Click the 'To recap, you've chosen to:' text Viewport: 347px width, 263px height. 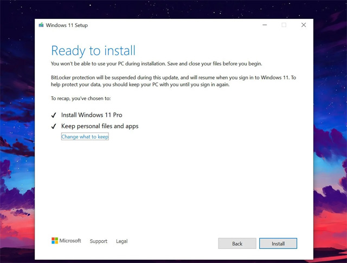point(81,98)
